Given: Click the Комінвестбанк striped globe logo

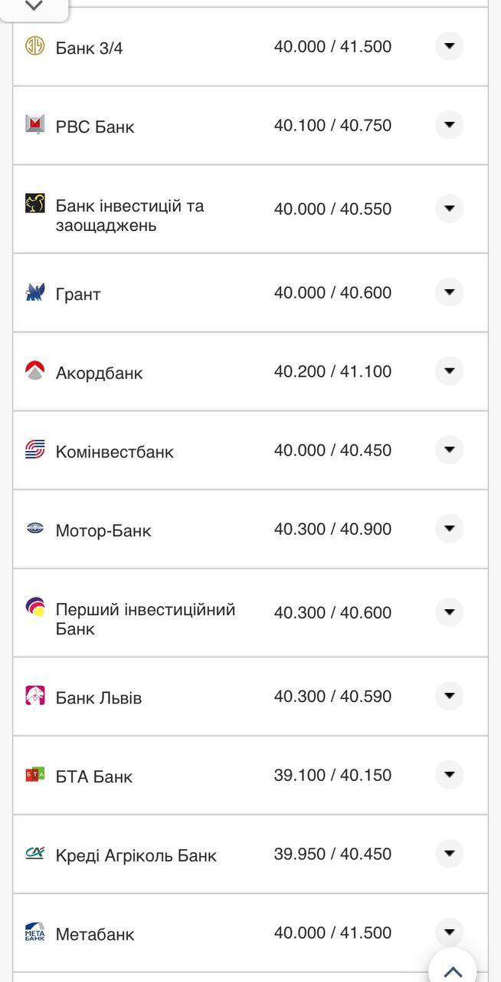Looking at the screenshot, I should pos(34,450).
